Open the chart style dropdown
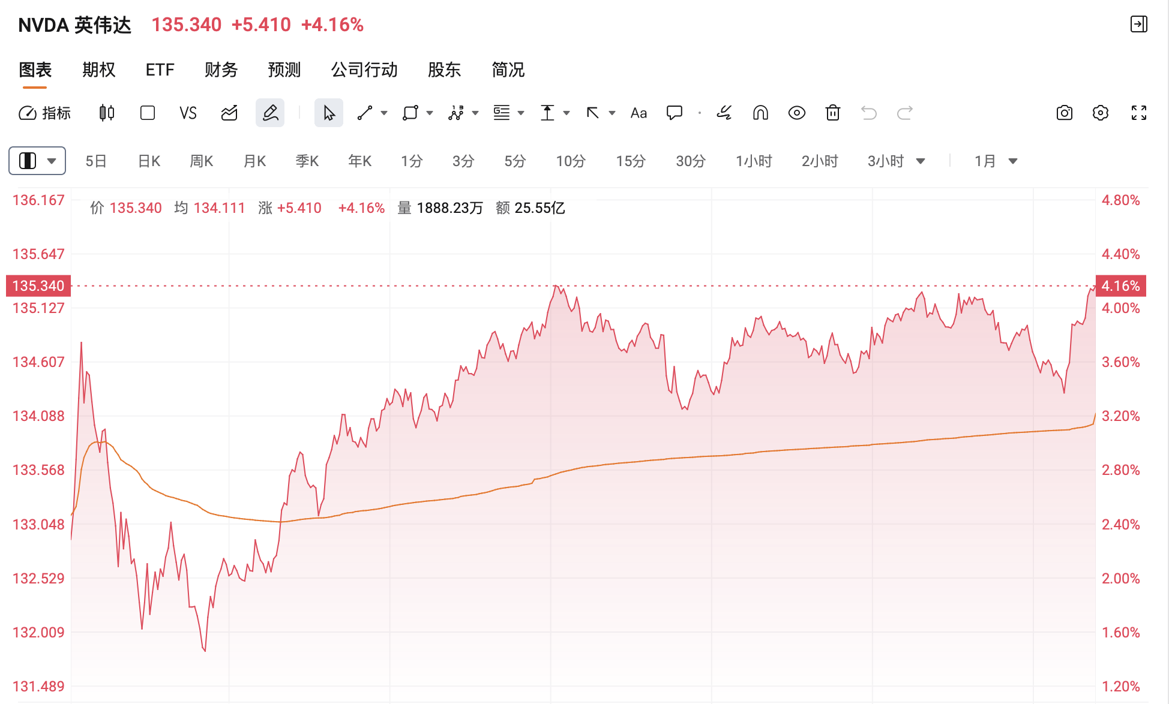 37,161
